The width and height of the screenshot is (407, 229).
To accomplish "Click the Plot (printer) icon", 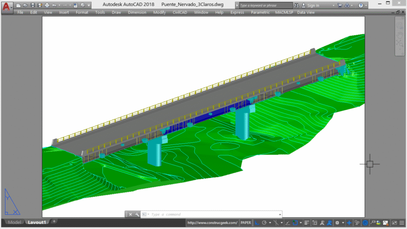I will pyautogui.click(x=47, y=5).
